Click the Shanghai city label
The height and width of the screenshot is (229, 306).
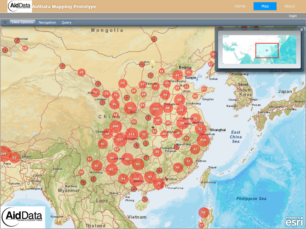(x=218, y=130)
